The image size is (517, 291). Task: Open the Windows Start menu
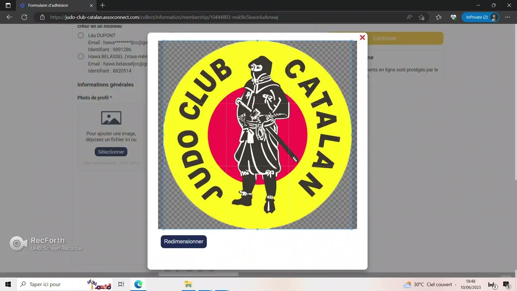pyautogui.click(x=8, y=285)
